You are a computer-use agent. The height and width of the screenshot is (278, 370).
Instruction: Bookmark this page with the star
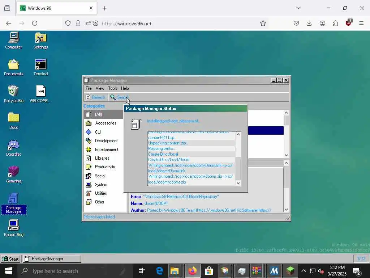[x=263, y=23]
